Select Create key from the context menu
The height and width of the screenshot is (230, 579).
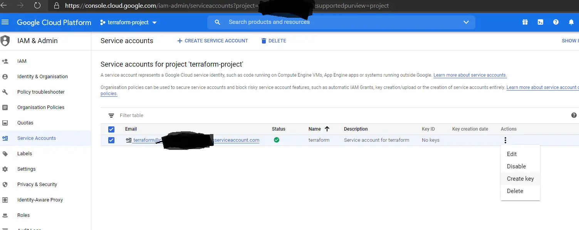(520, 179)
